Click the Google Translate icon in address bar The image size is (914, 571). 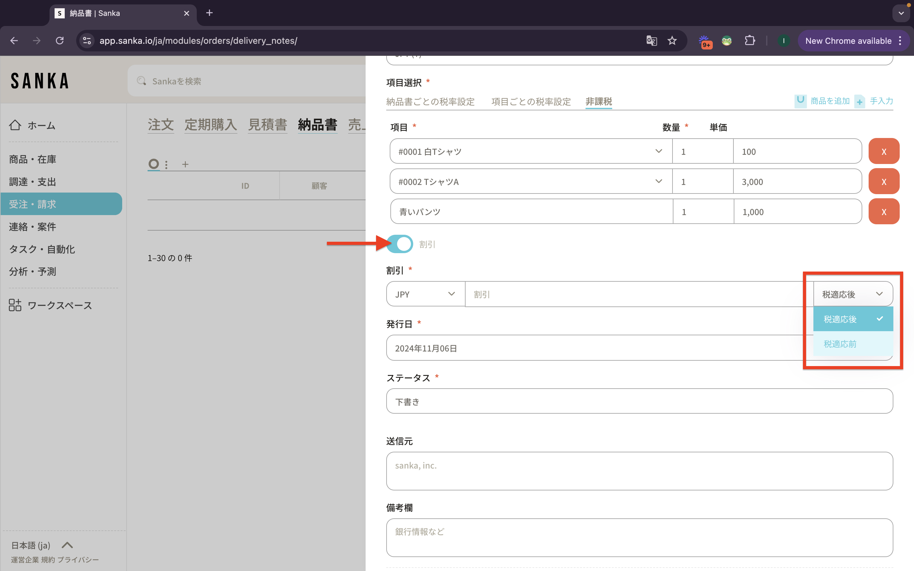click(652, 41)
